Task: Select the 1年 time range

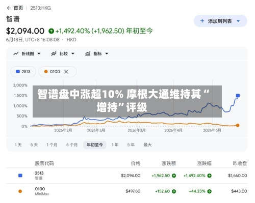Action: pos(115,145)
